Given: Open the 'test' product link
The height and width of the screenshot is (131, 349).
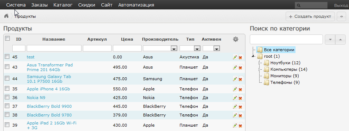Looking at the screenshot, I should pos(30,57).
